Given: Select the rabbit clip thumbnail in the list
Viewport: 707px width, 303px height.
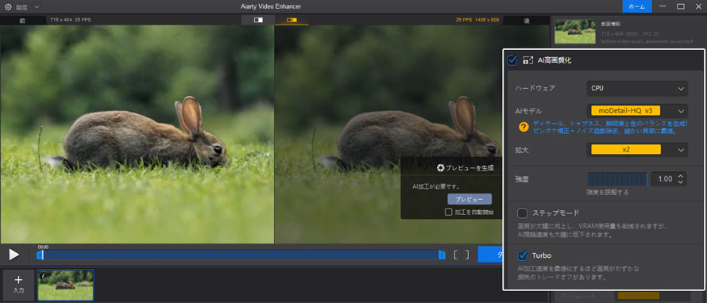Looking at the screenshot, I should pyautogui.click(x=66, y=285).
